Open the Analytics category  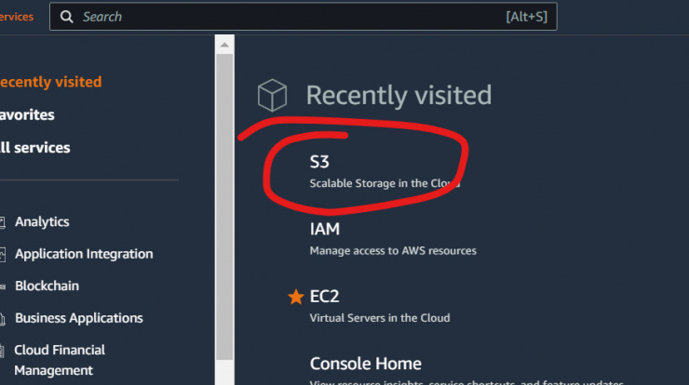click(x=42, y=222)
